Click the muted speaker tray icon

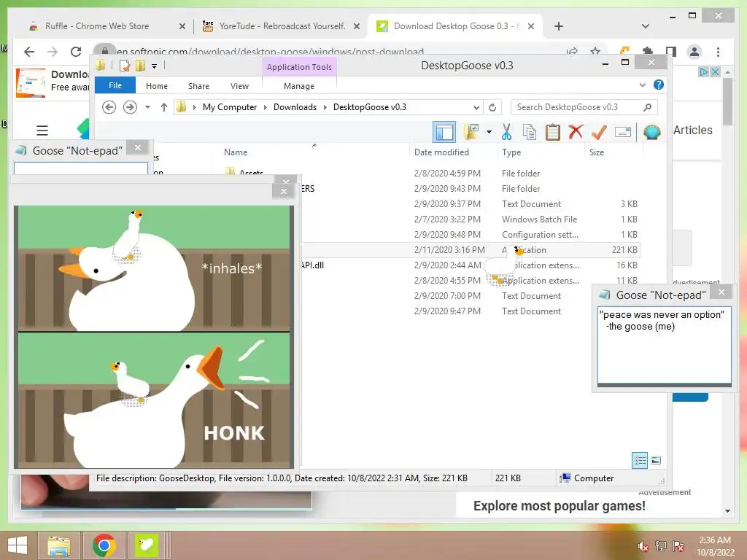pos(643,547)
